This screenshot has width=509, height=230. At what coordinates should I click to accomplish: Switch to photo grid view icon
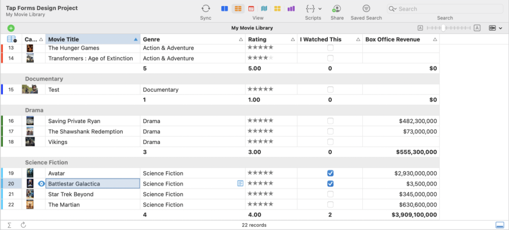coord(277,9)
